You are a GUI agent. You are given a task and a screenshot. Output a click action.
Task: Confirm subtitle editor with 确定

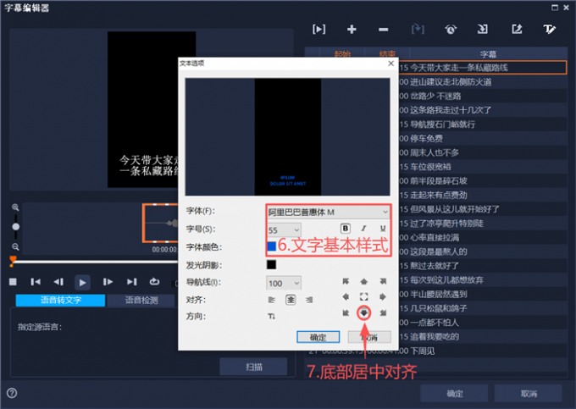[454, 393]
